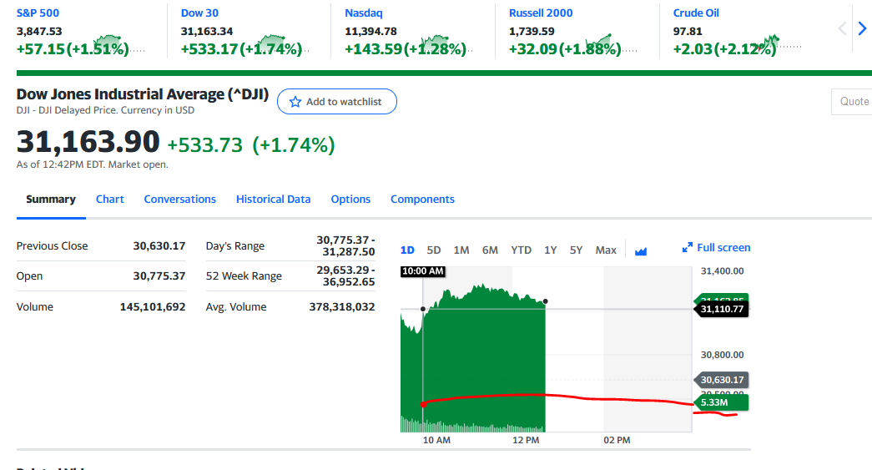Select the 5Y chart range
This screenshot has height=470, width=872.
coord(576,250)
